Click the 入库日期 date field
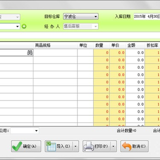 click(x=147, y=16)
